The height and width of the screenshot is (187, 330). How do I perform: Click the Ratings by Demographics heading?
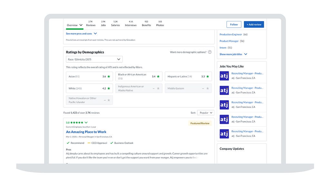(85, 52)
